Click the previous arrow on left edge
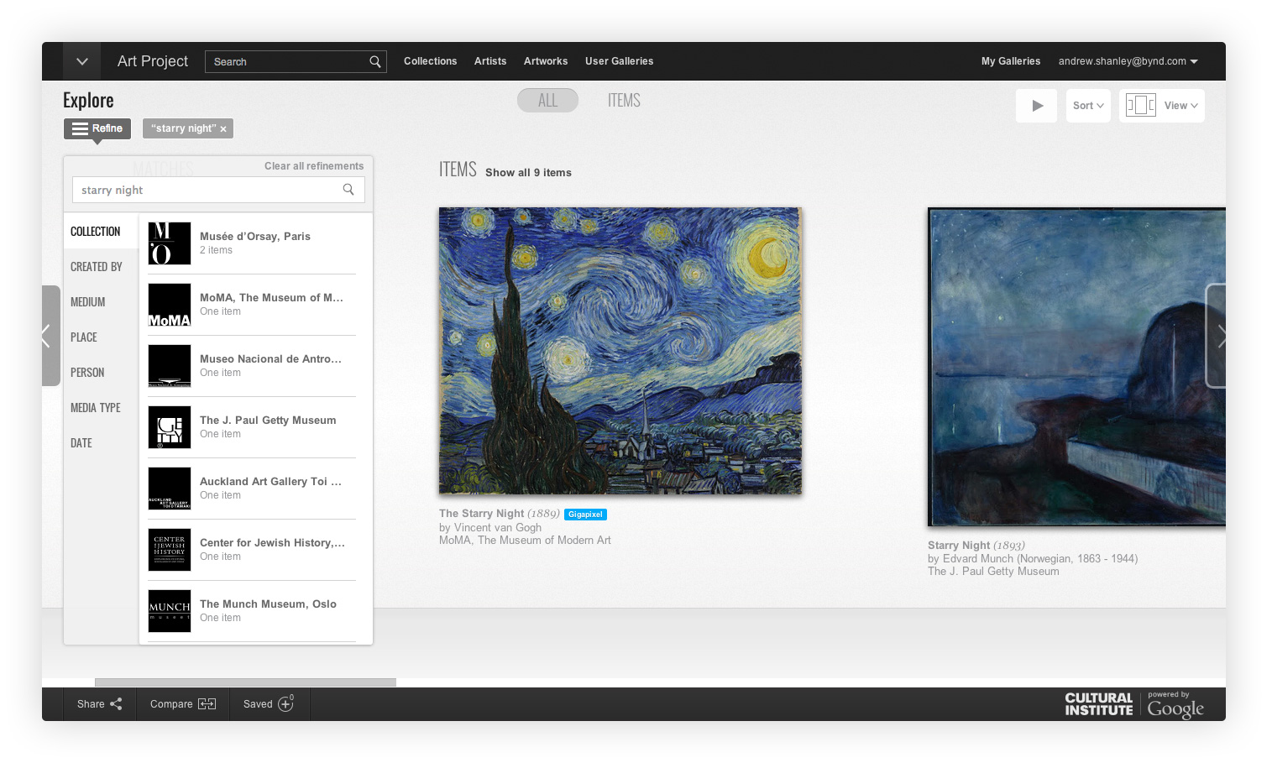 [50, 336]
